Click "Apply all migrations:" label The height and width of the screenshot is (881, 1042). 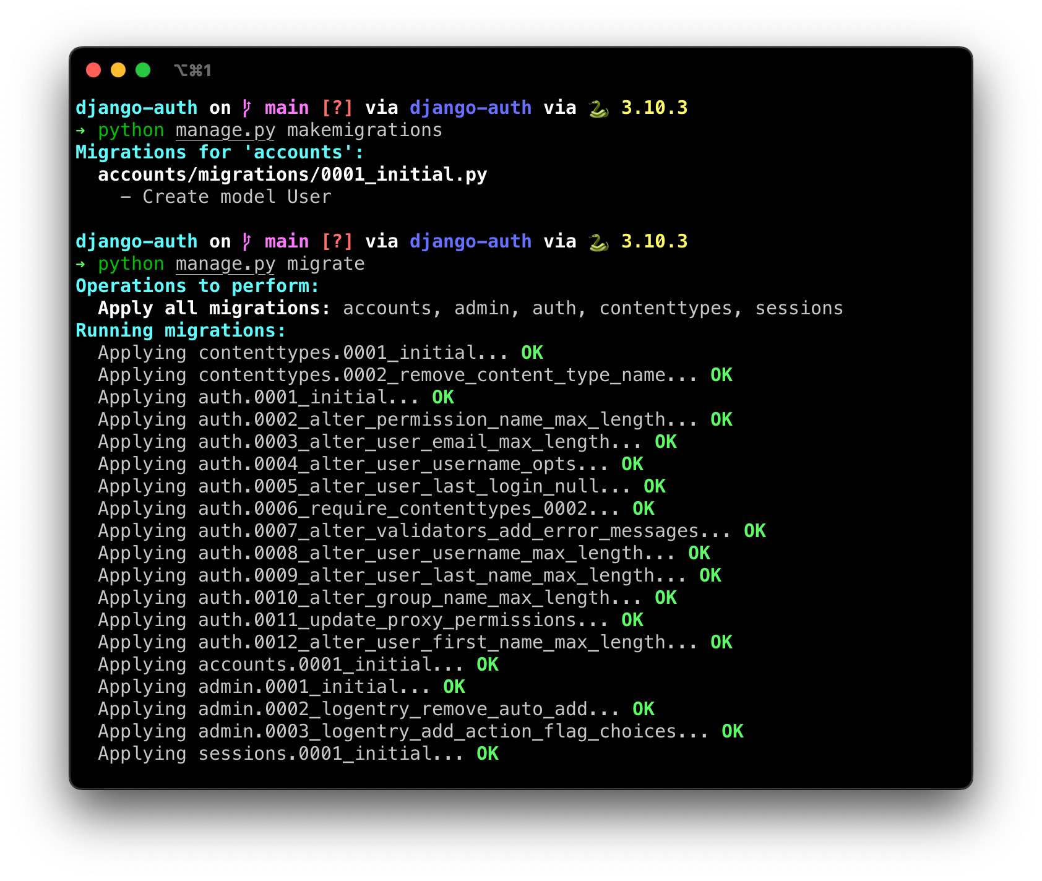click(x=214, y=308)
